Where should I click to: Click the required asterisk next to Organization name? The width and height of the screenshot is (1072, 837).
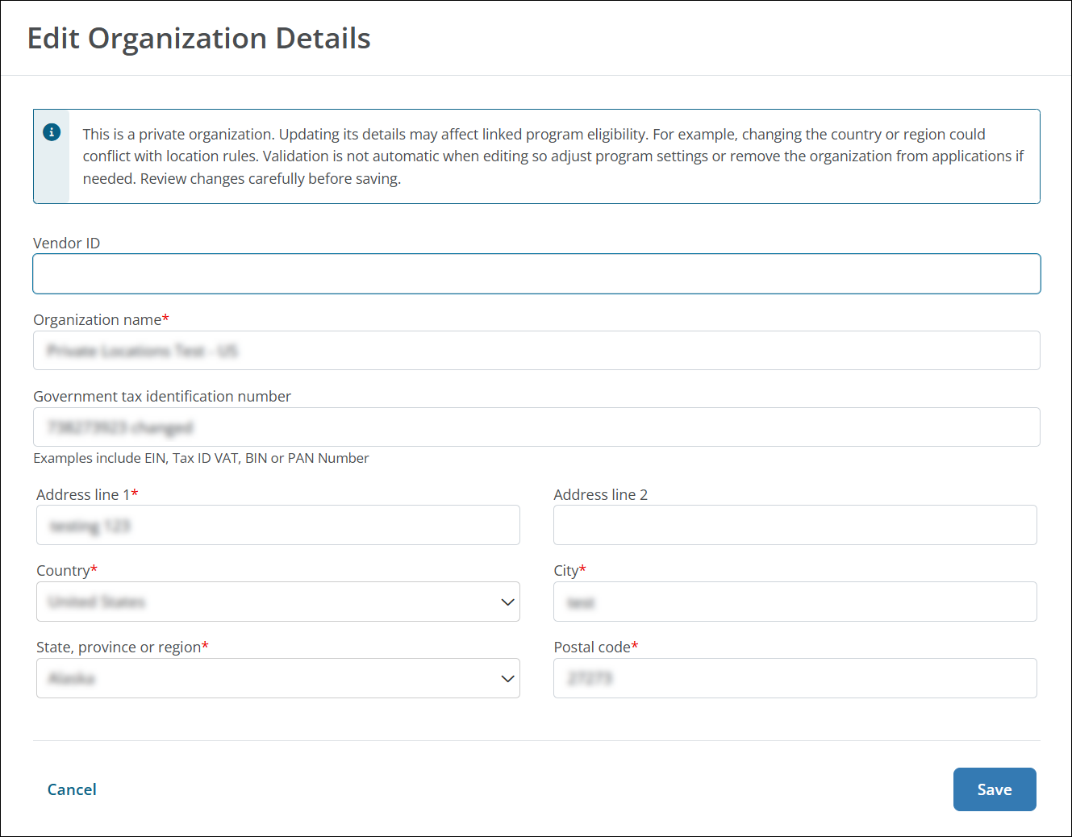click(165, 318)
